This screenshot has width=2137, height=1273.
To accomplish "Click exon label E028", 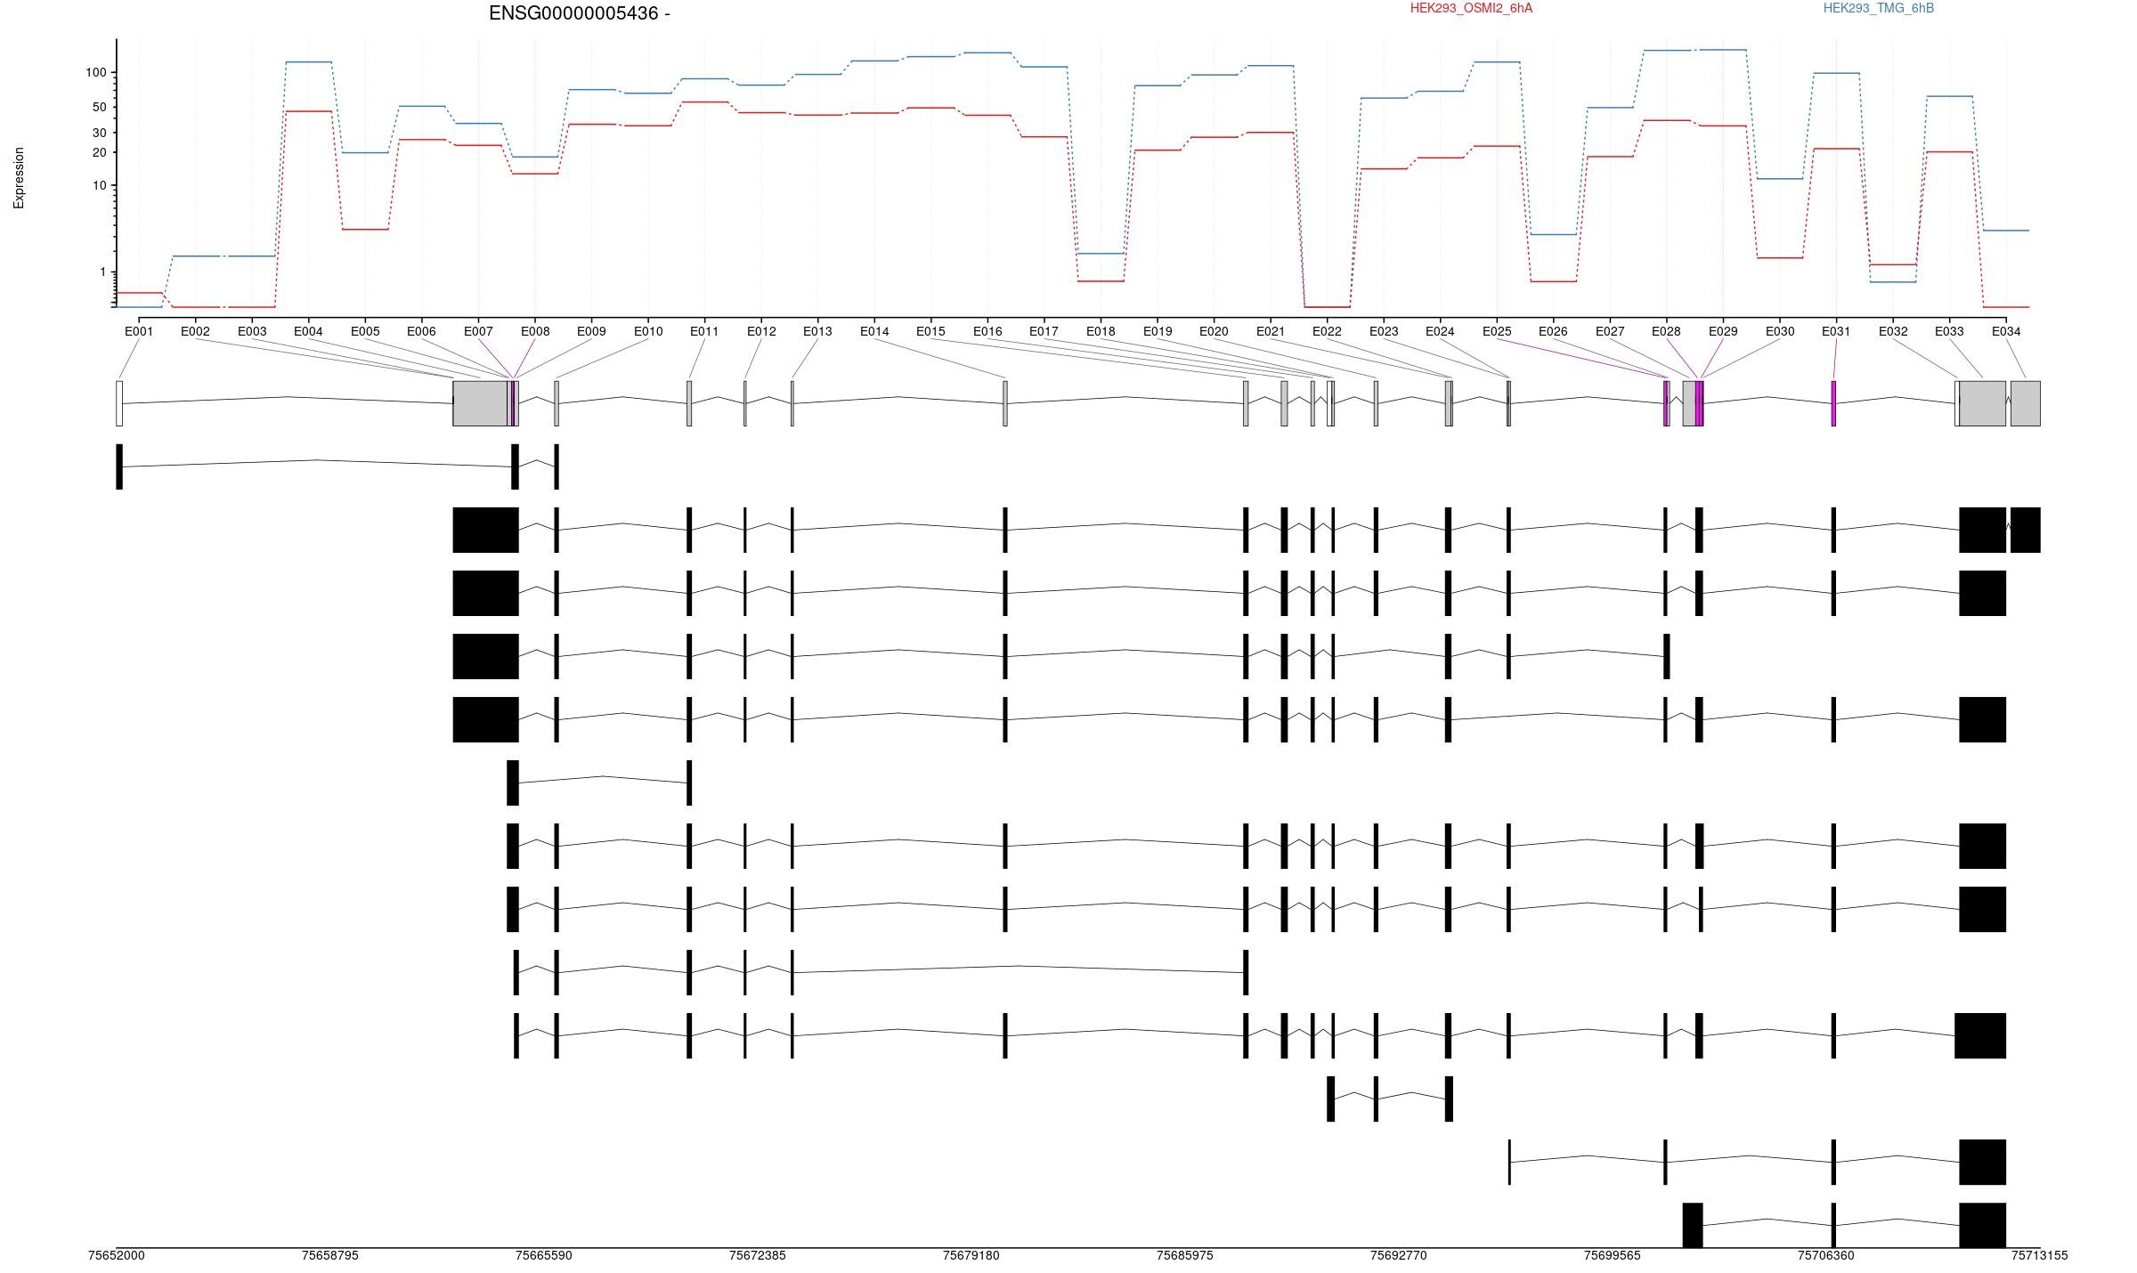I will (1666, 331).
